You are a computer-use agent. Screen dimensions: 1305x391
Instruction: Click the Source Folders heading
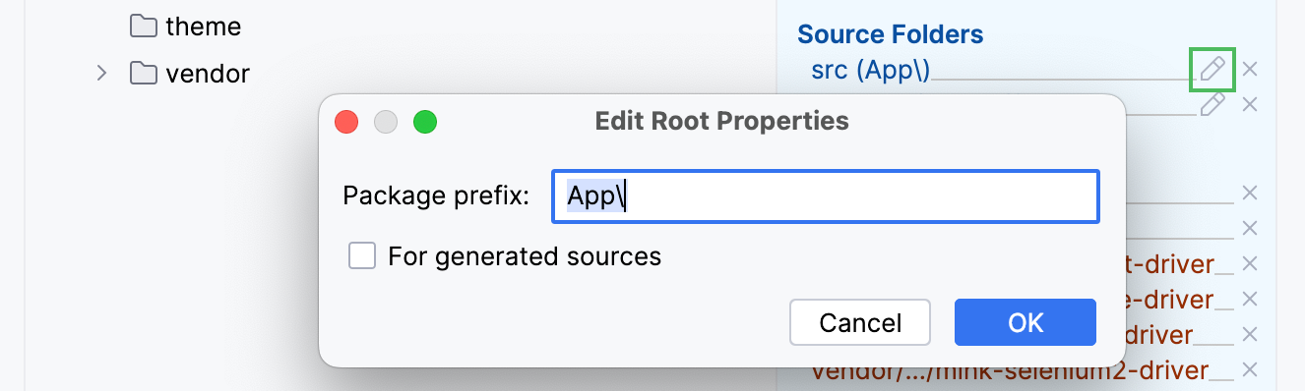[x=890, y=34]
